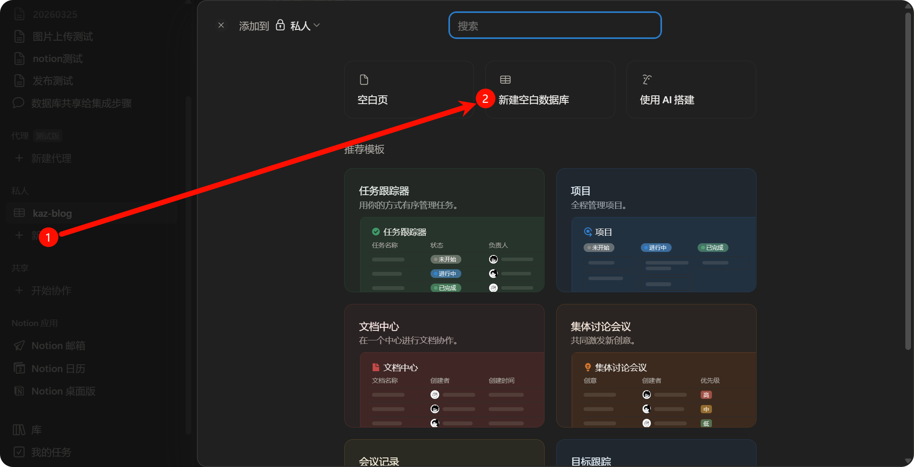
Task: Close the template picker dialog
Action: tap(221, 26)
